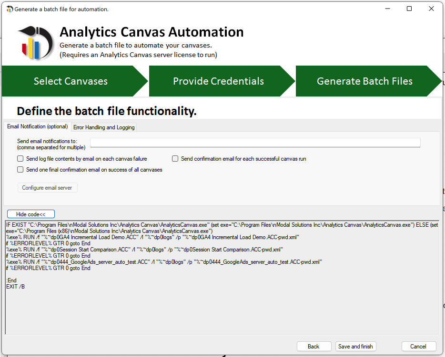Click the Configure email server button

(x=47, y=188)
